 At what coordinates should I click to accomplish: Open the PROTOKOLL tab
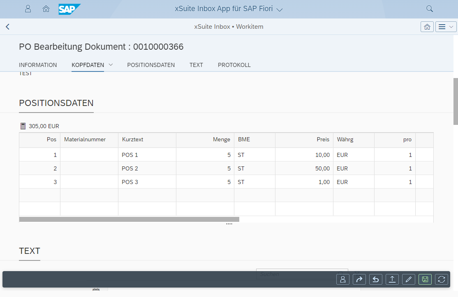click(x=234, y=65)
